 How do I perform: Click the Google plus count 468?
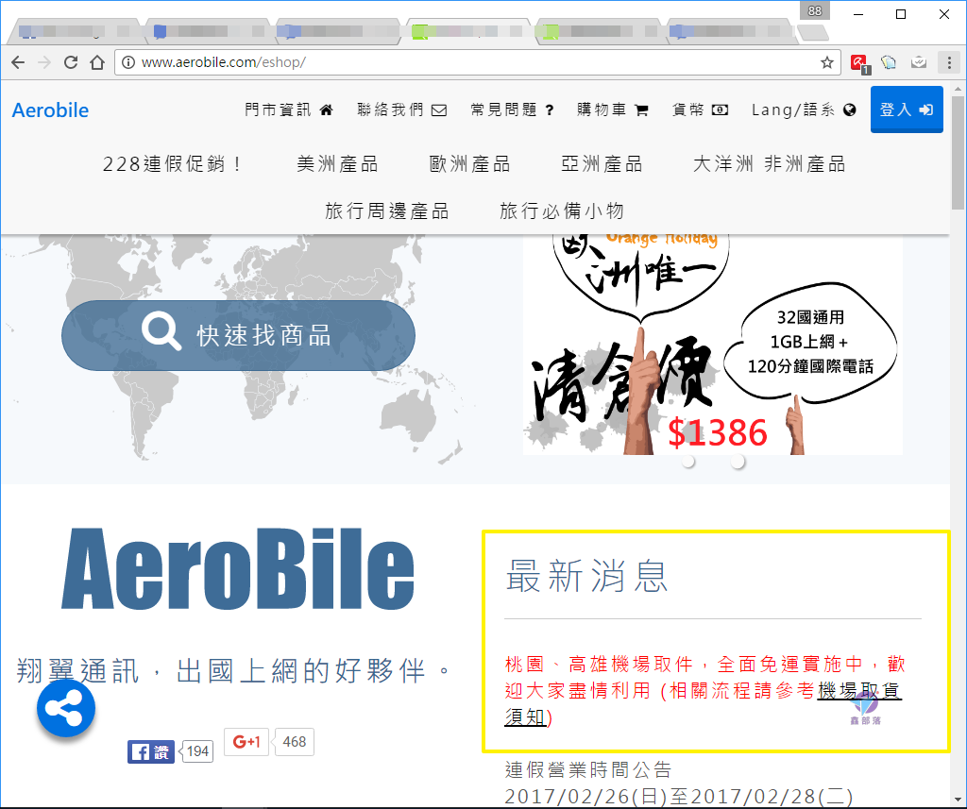(x=295, y=742)
